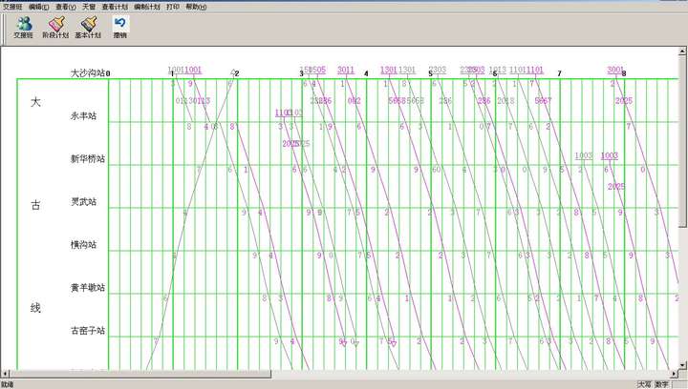688x389 pixels.
Task: Click the 撤销 undo arrow icon
Action: click(119, 28)
